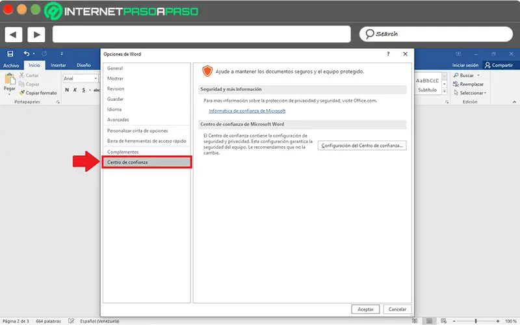Select Complementos category
The height and width of the screenshot is (325, 520).
pos(147,152)
